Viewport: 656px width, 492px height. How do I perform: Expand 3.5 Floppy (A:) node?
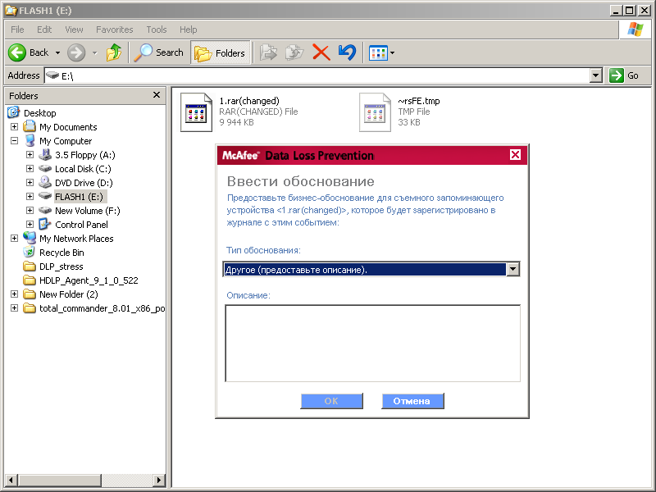30,154
